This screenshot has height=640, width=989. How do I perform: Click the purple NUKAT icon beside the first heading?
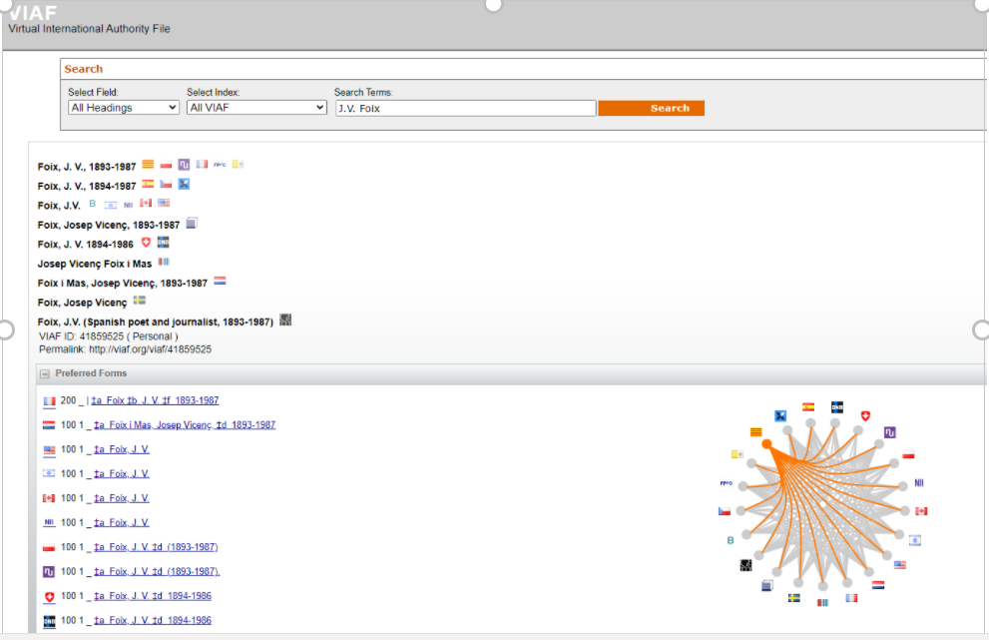click(x=184, y=165)
